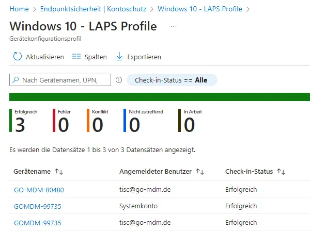
Task: Go to Home breadcrumb
Action: (x=19, y=9)
